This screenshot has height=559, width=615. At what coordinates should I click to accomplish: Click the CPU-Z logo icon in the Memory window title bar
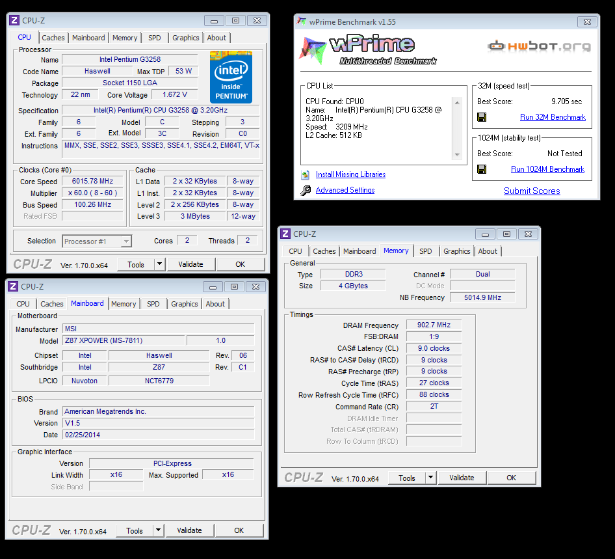coord(285,234)
